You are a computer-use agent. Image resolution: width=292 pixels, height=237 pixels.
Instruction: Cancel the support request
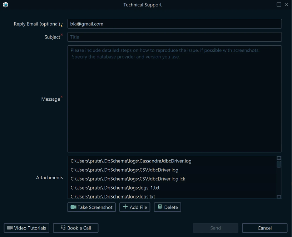[x=264, y=228]
